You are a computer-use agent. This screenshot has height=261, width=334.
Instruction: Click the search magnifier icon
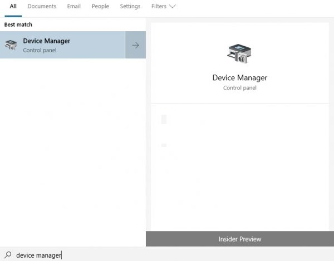(x=8, y=255)
